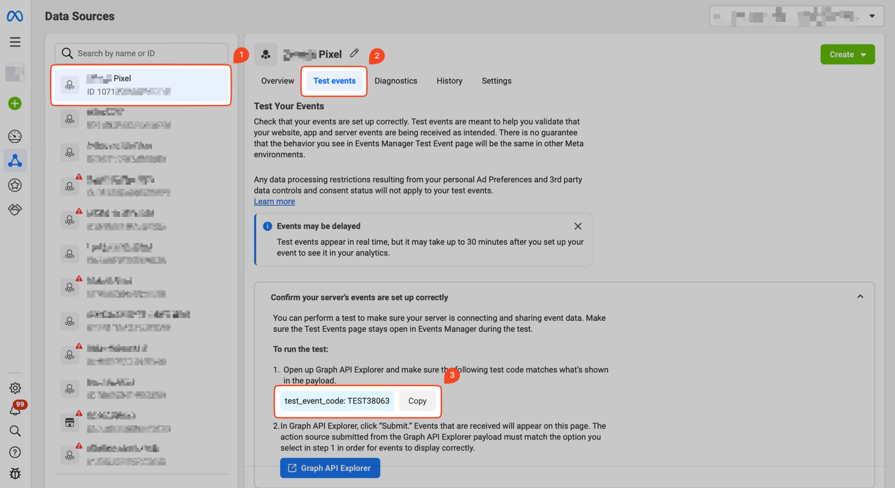Copy the test event code
Screen dimensions: 895x488
[417, 401]
